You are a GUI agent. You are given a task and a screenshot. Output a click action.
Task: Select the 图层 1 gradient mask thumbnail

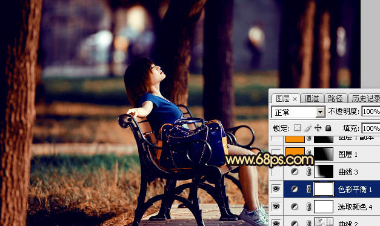[x=324, y=153]
